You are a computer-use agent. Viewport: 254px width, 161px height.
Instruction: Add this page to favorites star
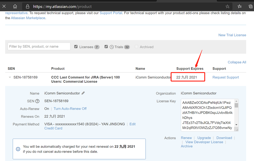(228, 6)
